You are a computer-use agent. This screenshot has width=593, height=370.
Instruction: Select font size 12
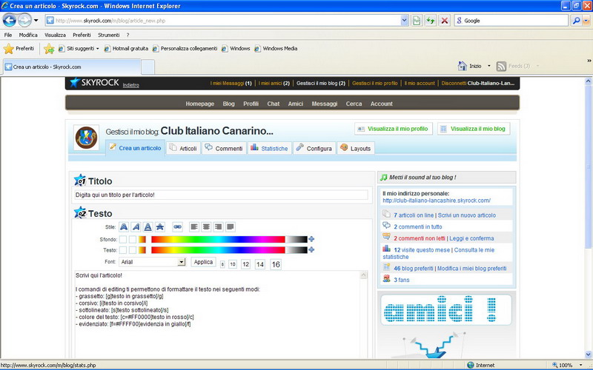(245, 264)
